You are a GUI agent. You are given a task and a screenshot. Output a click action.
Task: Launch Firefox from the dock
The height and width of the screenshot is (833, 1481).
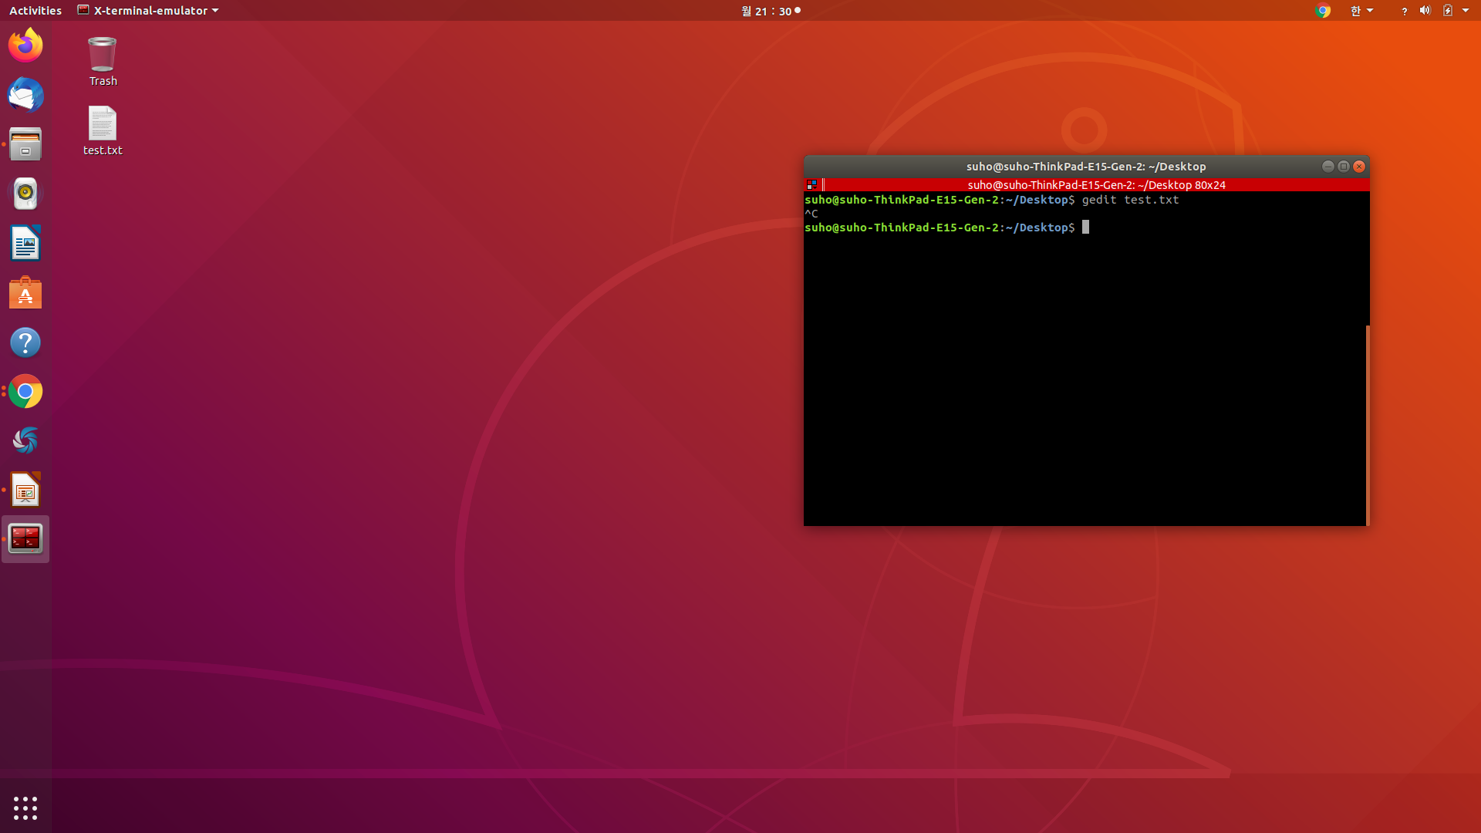click(25, 45)
